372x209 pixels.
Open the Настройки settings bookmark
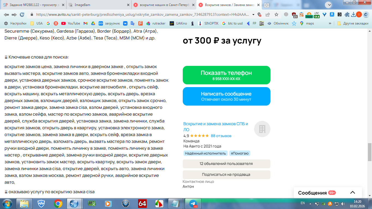(x=15, y=23)
